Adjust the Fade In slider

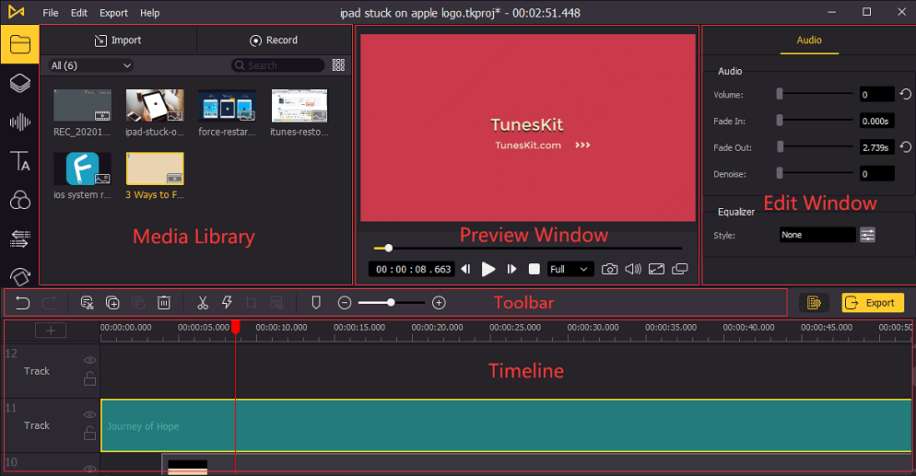coord(815,121)
